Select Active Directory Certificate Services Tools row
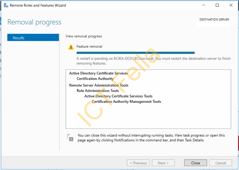This screenshot has height=170, width=239. pos(118,96)
